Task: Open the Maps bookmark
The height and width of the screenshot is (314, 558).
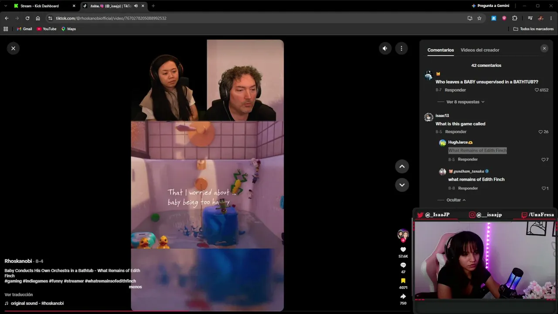Action: 68,29
